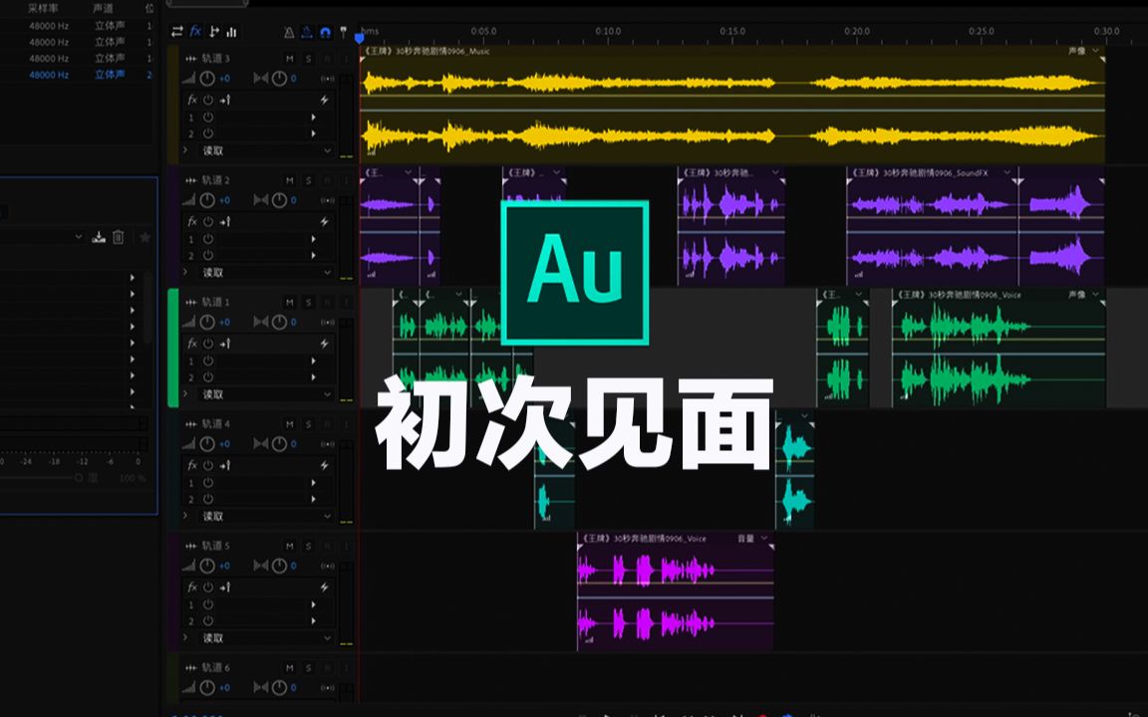Click the fx icon in the 轨道 2 header
The width and height of the screenshot is (1148, 717).
[191, 221]
